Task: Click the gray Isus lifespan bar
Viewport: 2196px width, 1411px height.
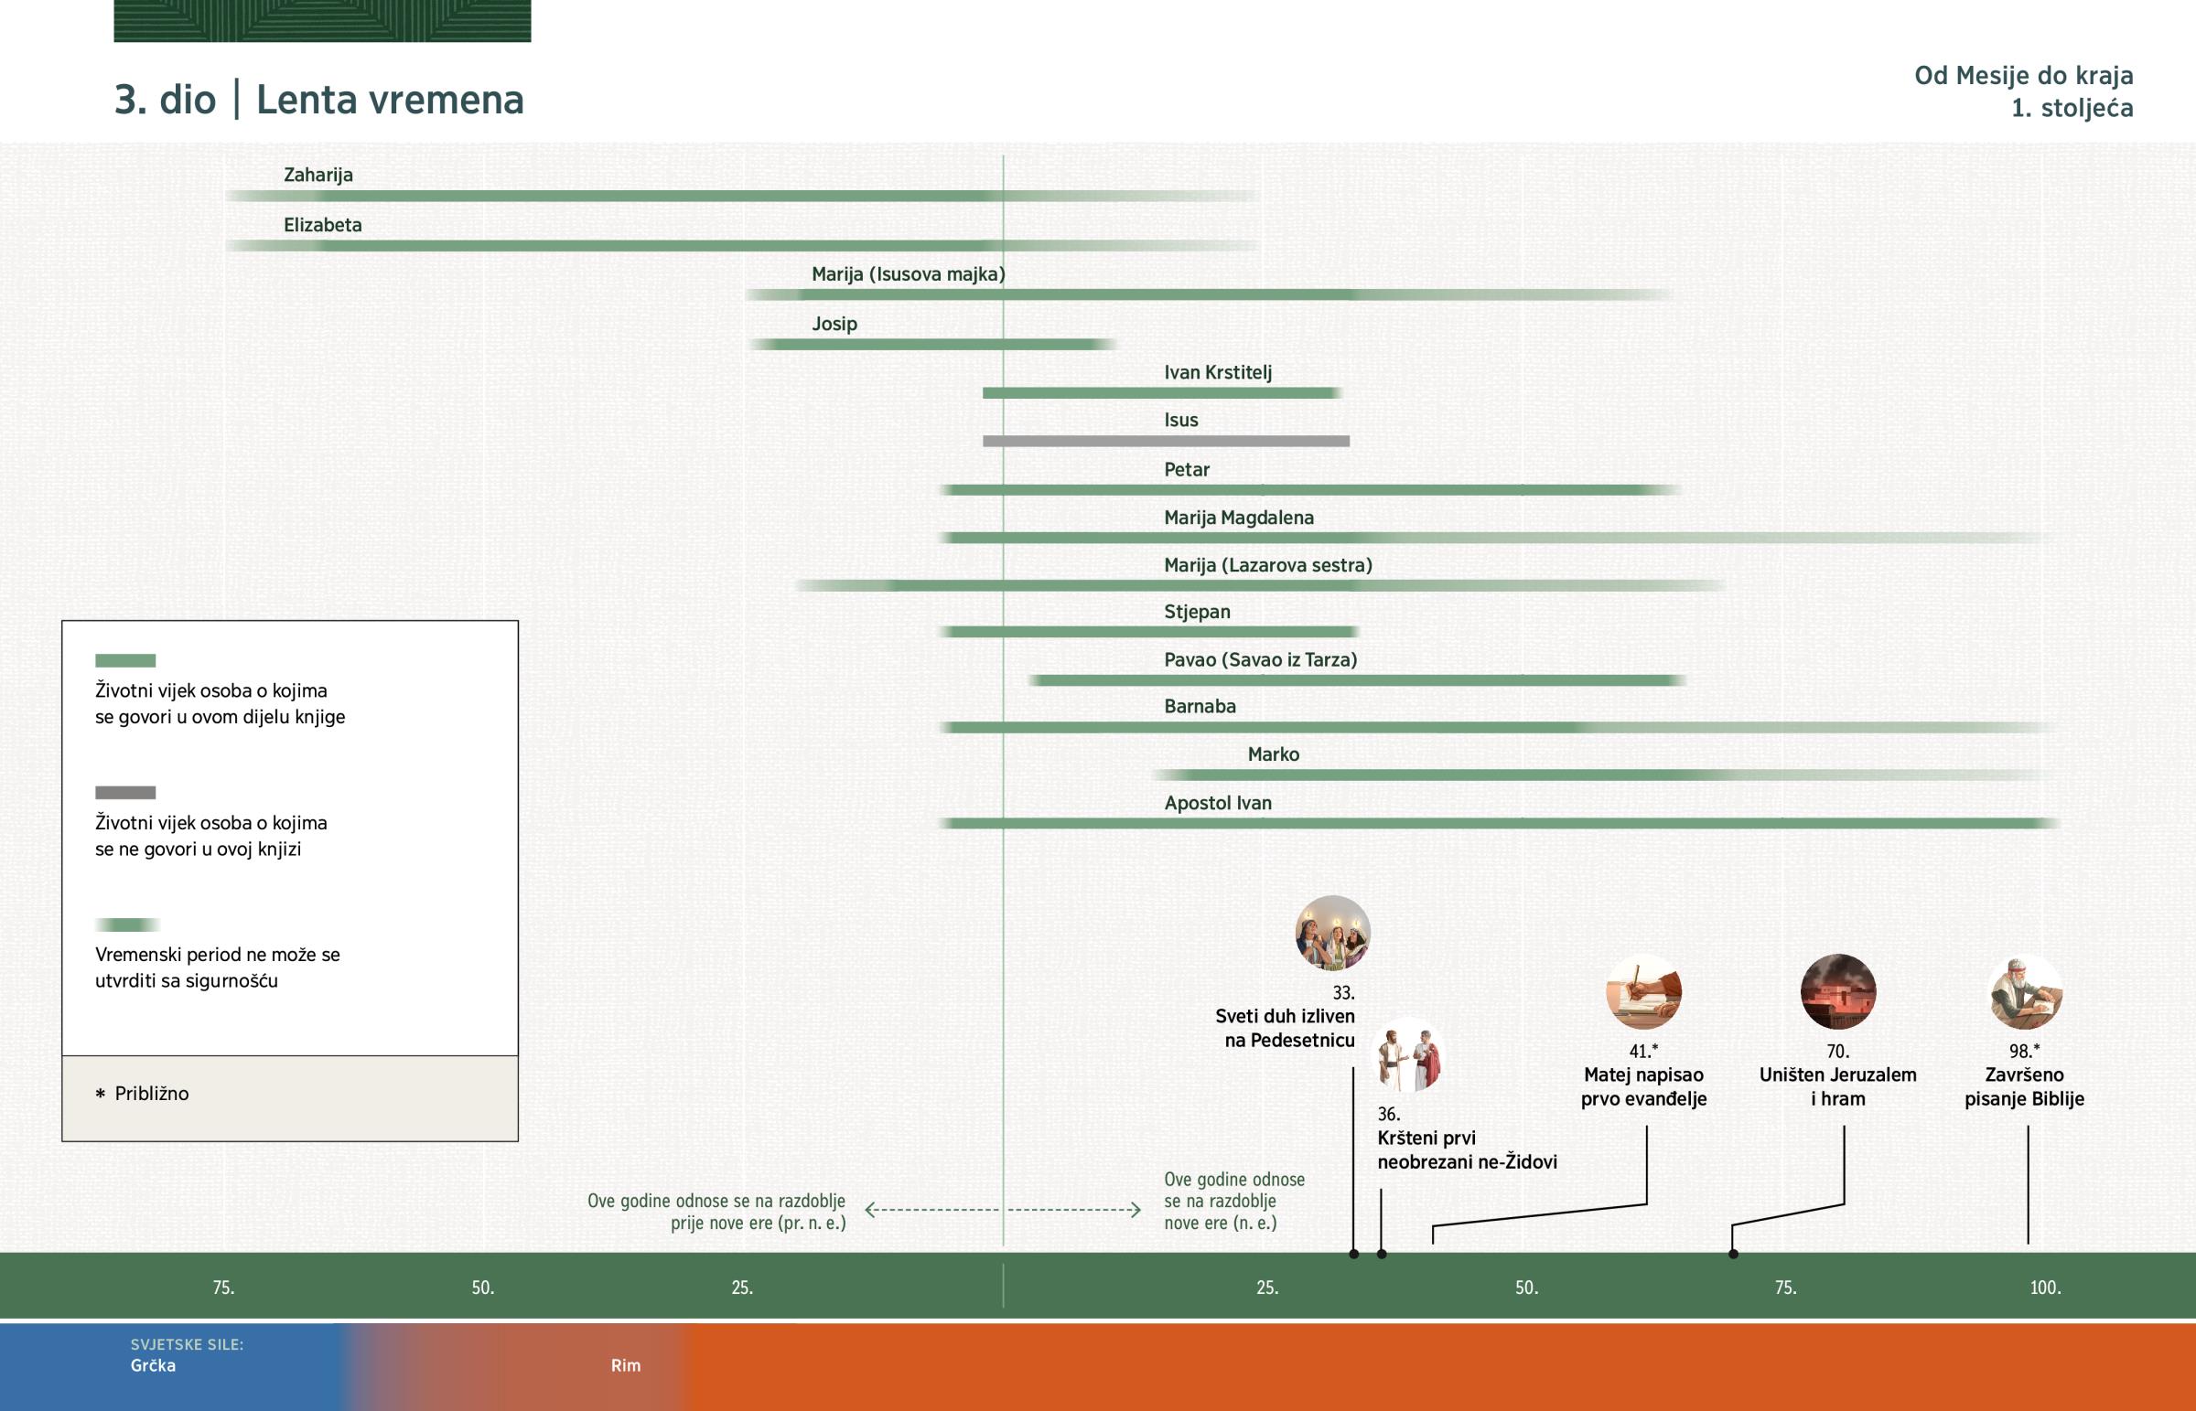Action: tap(1166, 442)
